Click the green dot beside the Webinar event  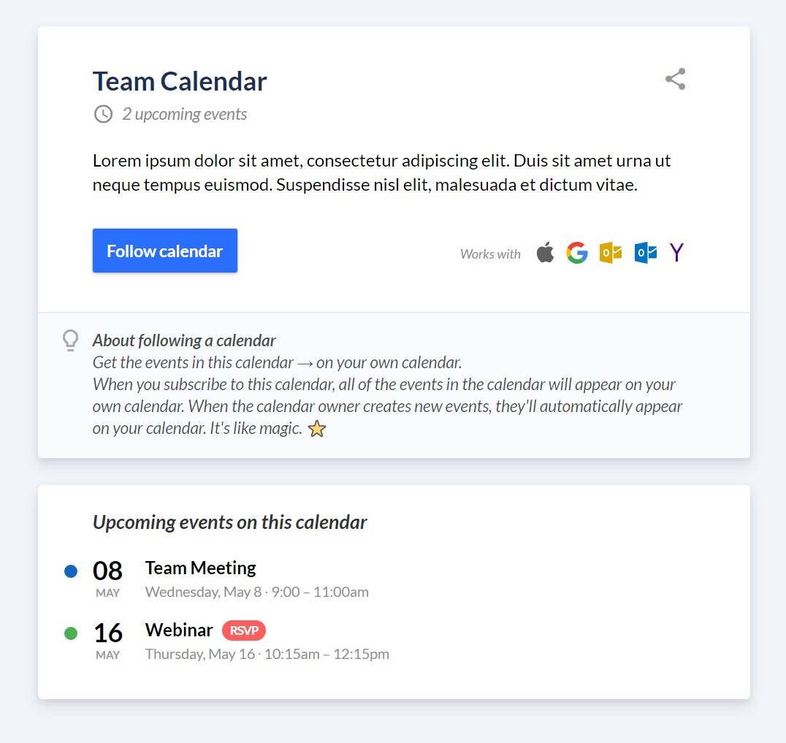pos(70,633)
